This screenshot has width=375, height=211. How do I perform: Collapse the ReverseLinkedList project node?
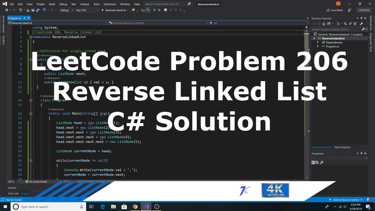[x=314, y=38]
